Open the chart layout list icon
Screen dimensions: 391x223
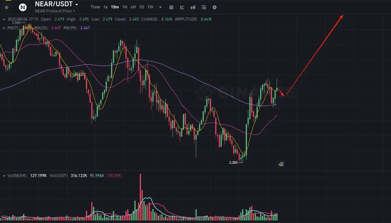(204, 7)
